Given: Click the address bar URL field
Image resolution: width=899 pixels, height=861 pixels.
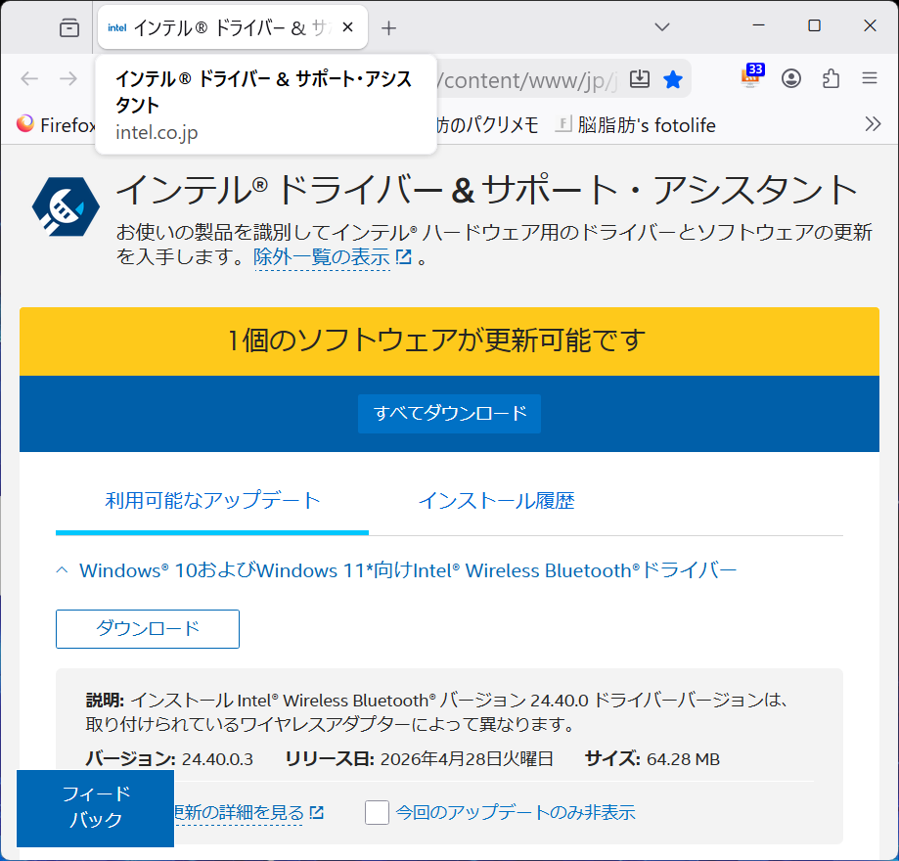Looking at the screenshot, I should tap(527, 79).
